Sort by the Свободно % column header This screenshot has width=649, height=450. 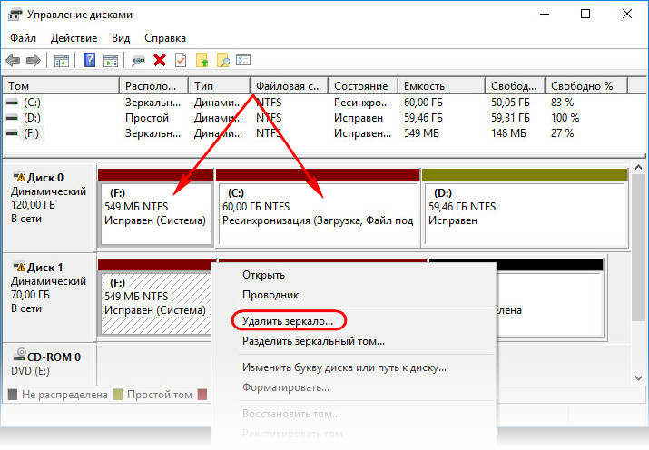click(586, 86)
